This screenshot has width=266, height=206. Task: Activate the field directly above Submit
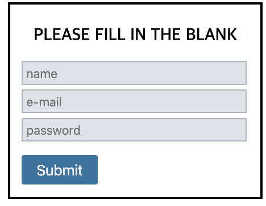[x=134, y=130]
